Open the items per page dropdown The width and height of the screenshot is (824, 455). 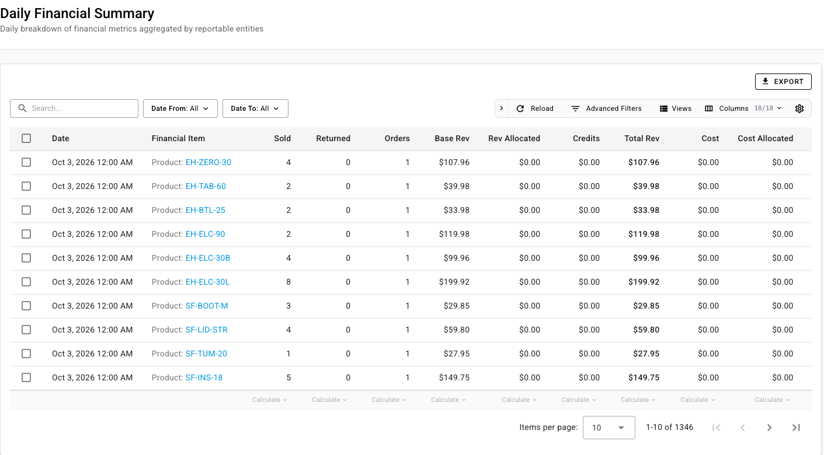coord(609,428)
